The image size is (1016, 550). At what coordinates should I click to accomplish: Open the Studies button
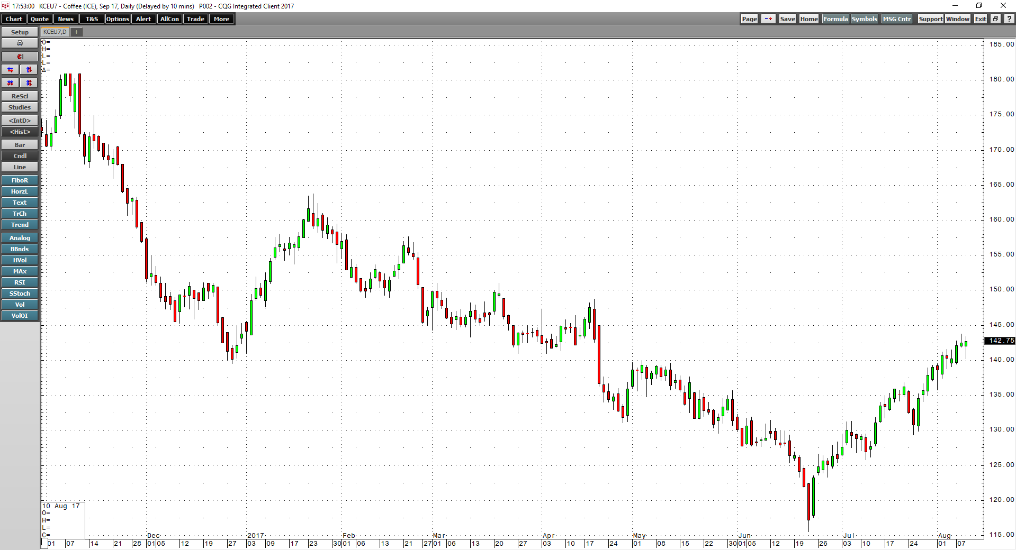pos(20,107)
